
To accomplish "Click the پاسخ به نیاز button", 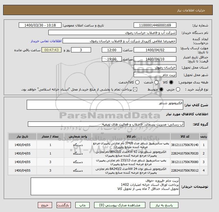I will pos(164,205).
